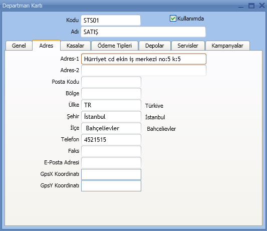Click the Telefon number field
The width and height of the screenshot is (267, 231).
tap(111, 140)
